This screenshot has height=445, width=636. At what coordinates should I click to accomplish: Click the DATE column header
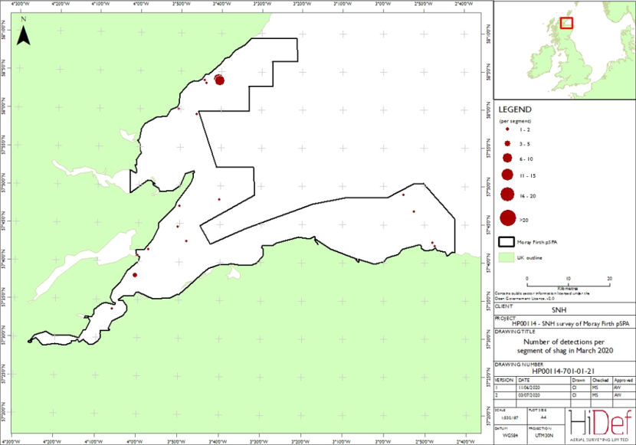coord(523,380)
